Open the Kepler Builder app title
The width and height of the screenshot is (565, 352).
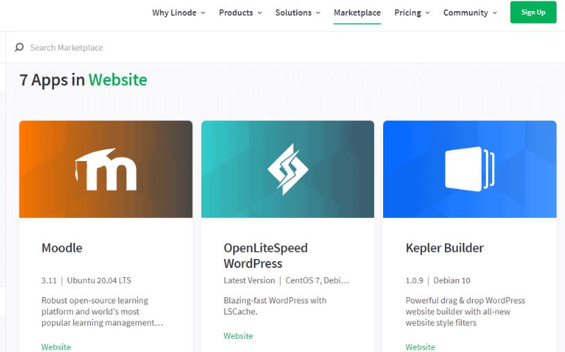click(445, 248)
